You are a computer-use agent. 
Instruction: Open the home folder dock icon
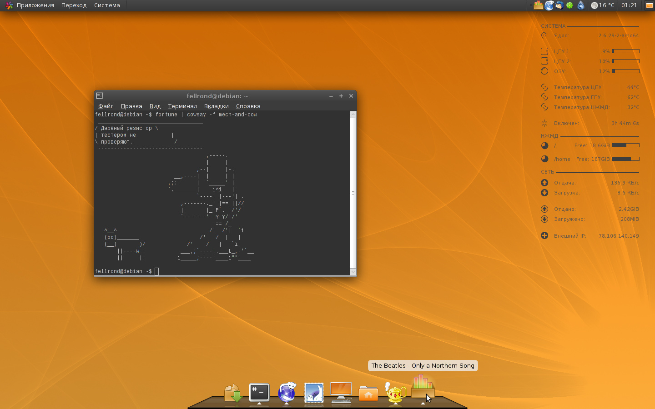pyautogui.click(x=368, y=394)
